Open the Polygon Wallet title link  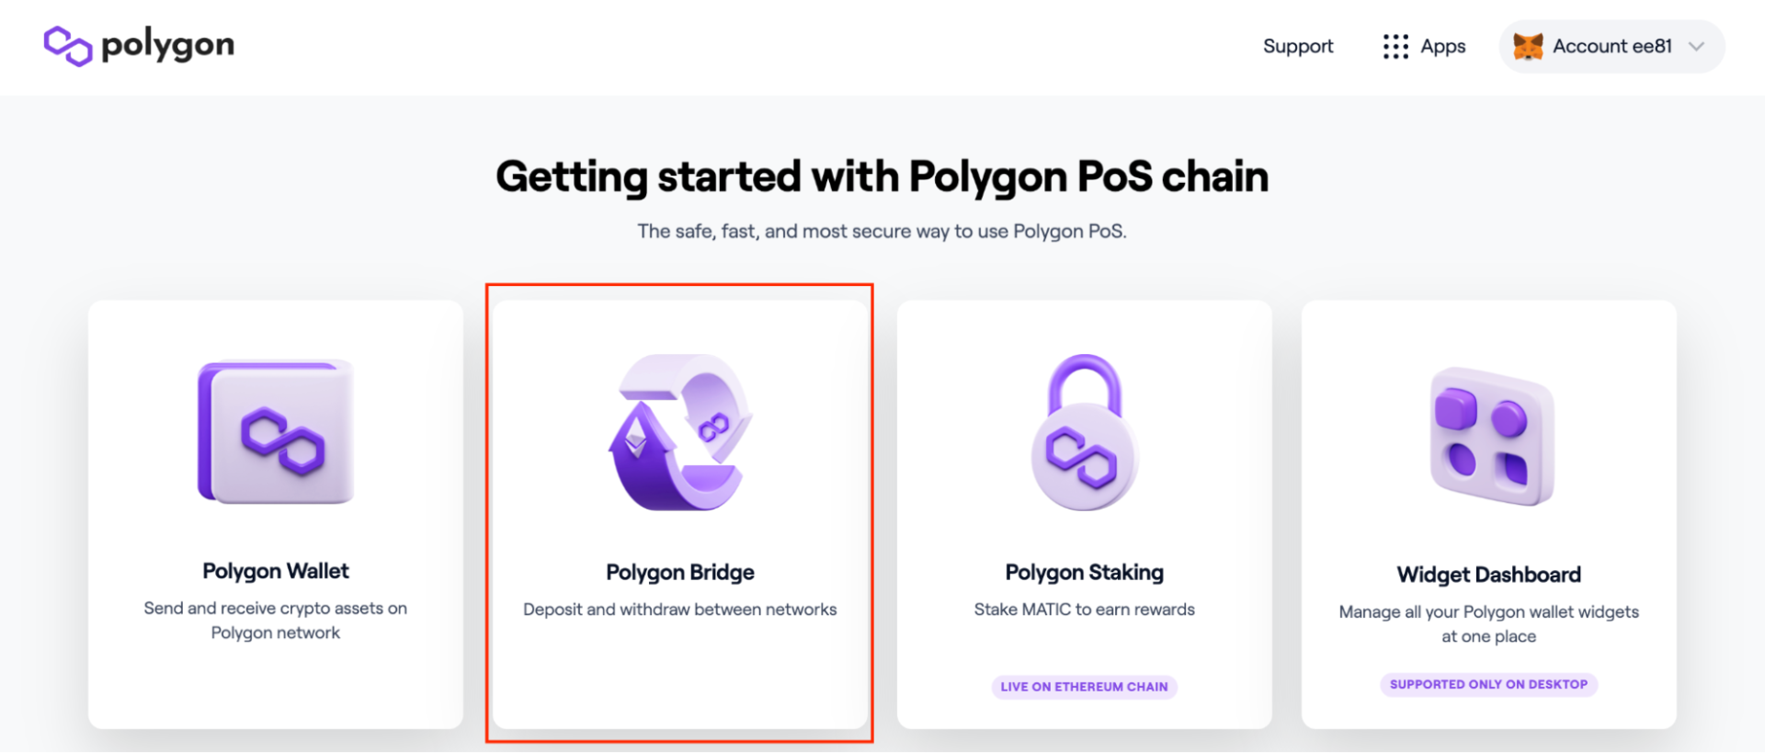pos(276,571)
